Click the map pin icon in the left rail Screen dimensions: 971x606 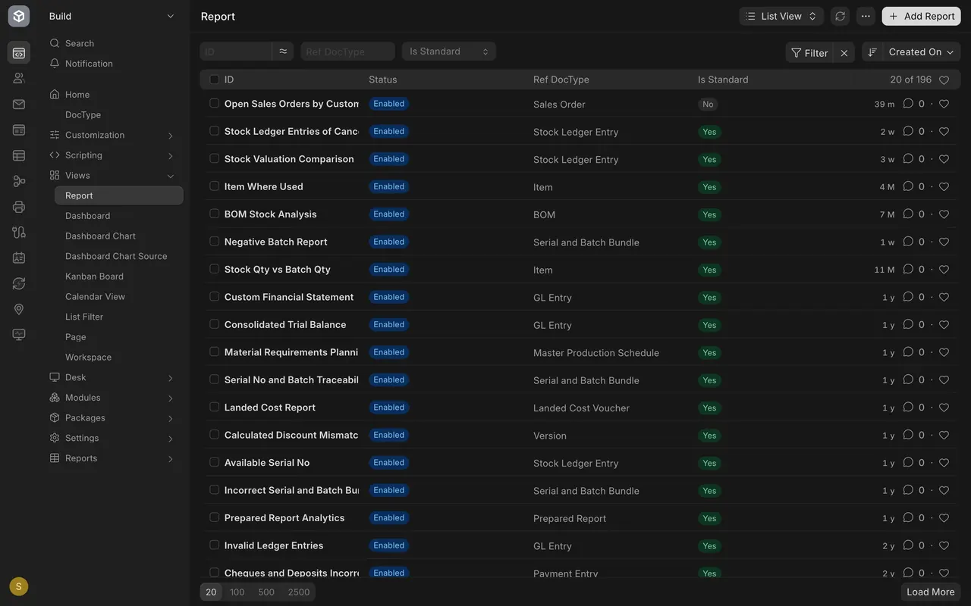point(19,309)
